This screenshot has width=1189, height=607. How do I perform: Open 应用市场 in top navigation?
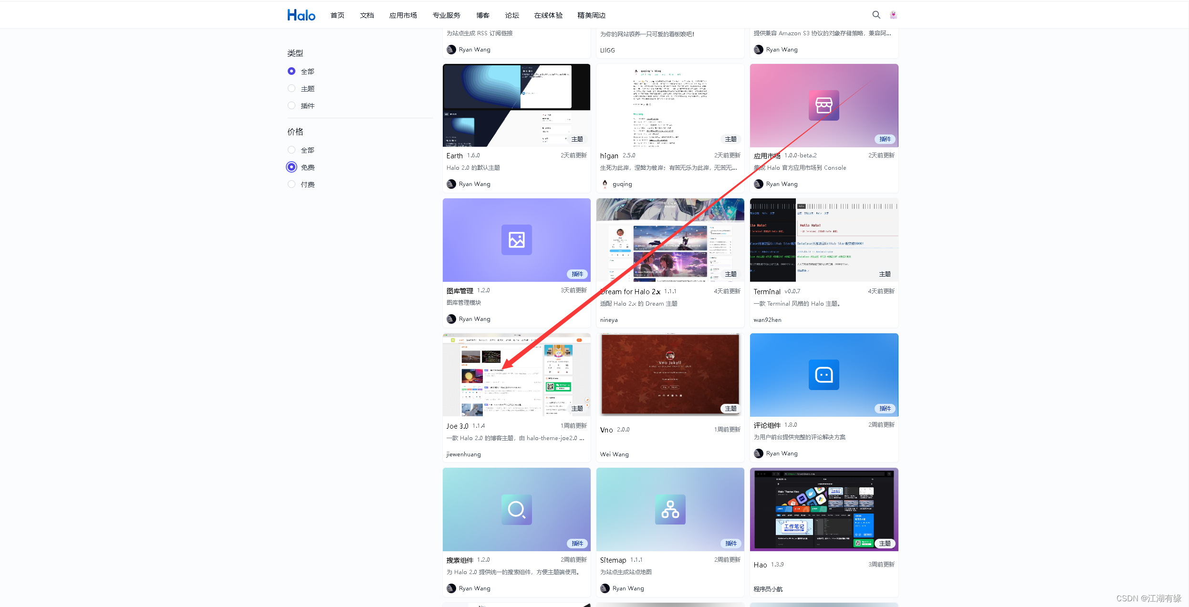point(403,15)
